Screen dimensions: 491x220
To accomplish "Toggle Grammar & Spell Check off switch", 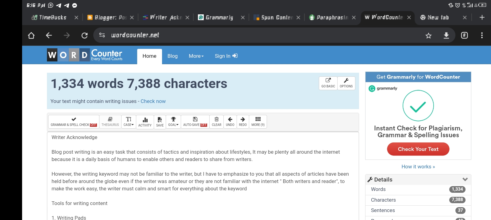I will (93, 125).
